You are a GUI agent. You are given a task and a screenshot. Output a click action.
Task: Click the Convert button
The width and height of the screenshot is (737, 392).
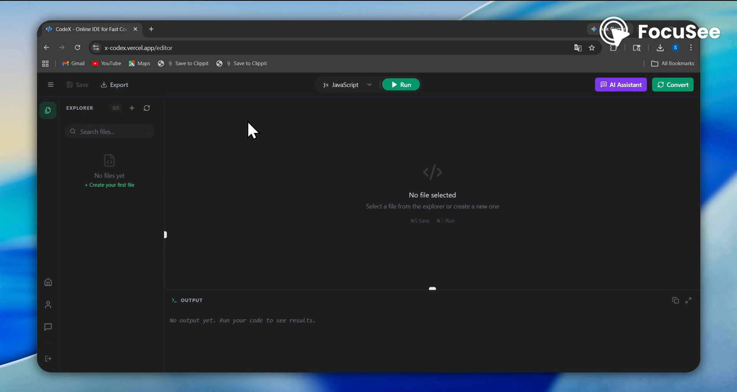point(672,85)
